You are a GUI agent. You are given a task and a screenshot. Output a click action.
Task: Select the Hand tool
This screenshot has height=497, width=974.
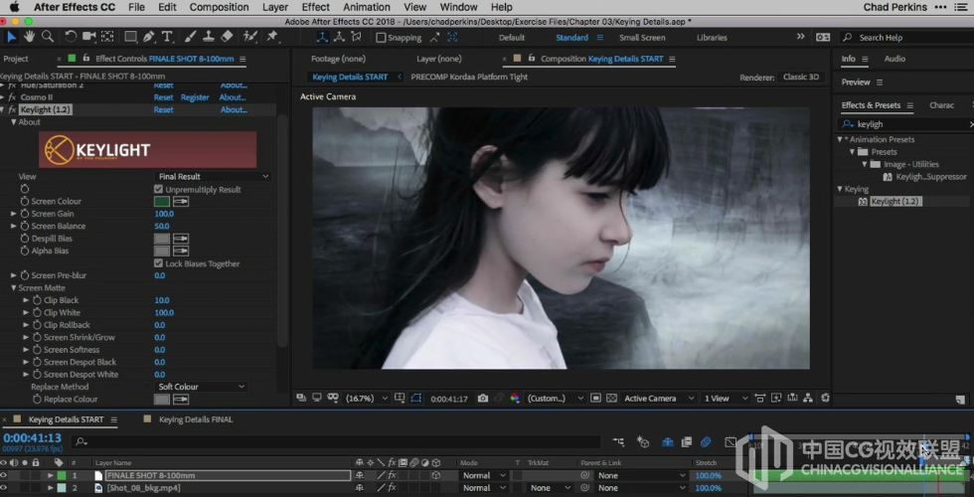(x=29, y=37)
